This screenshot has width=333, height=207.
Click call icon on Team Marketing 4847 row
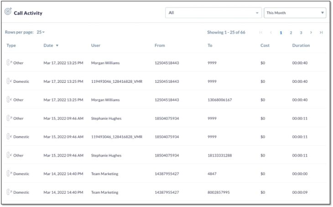tap(9, 173)
